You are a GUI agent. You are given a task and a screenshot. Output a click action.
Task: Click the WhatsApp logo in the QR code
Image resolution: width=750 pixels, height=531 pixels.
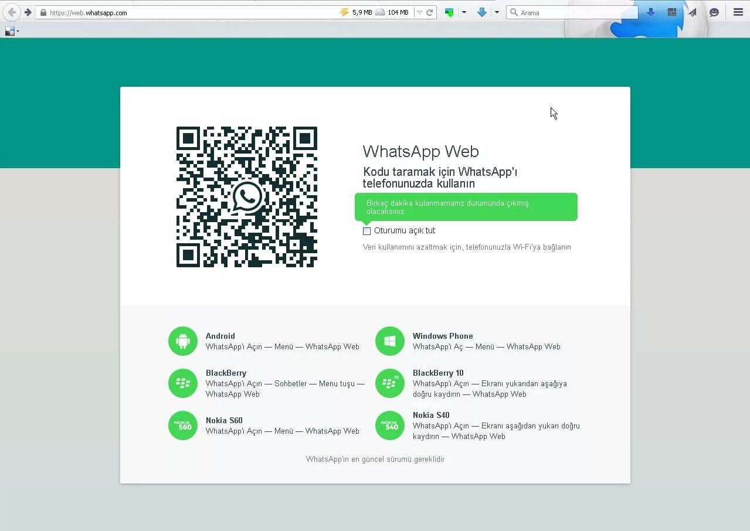coord(247,197)
